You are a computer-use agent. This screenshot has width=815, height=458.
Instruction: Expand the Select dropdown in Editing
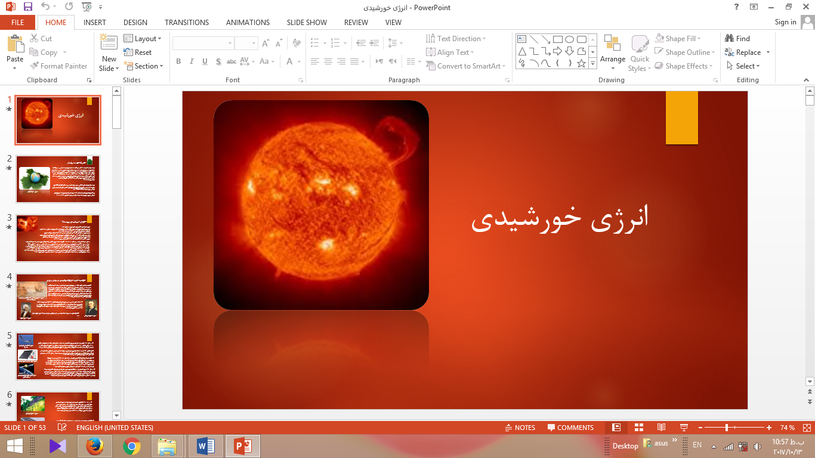coord(744,66)
